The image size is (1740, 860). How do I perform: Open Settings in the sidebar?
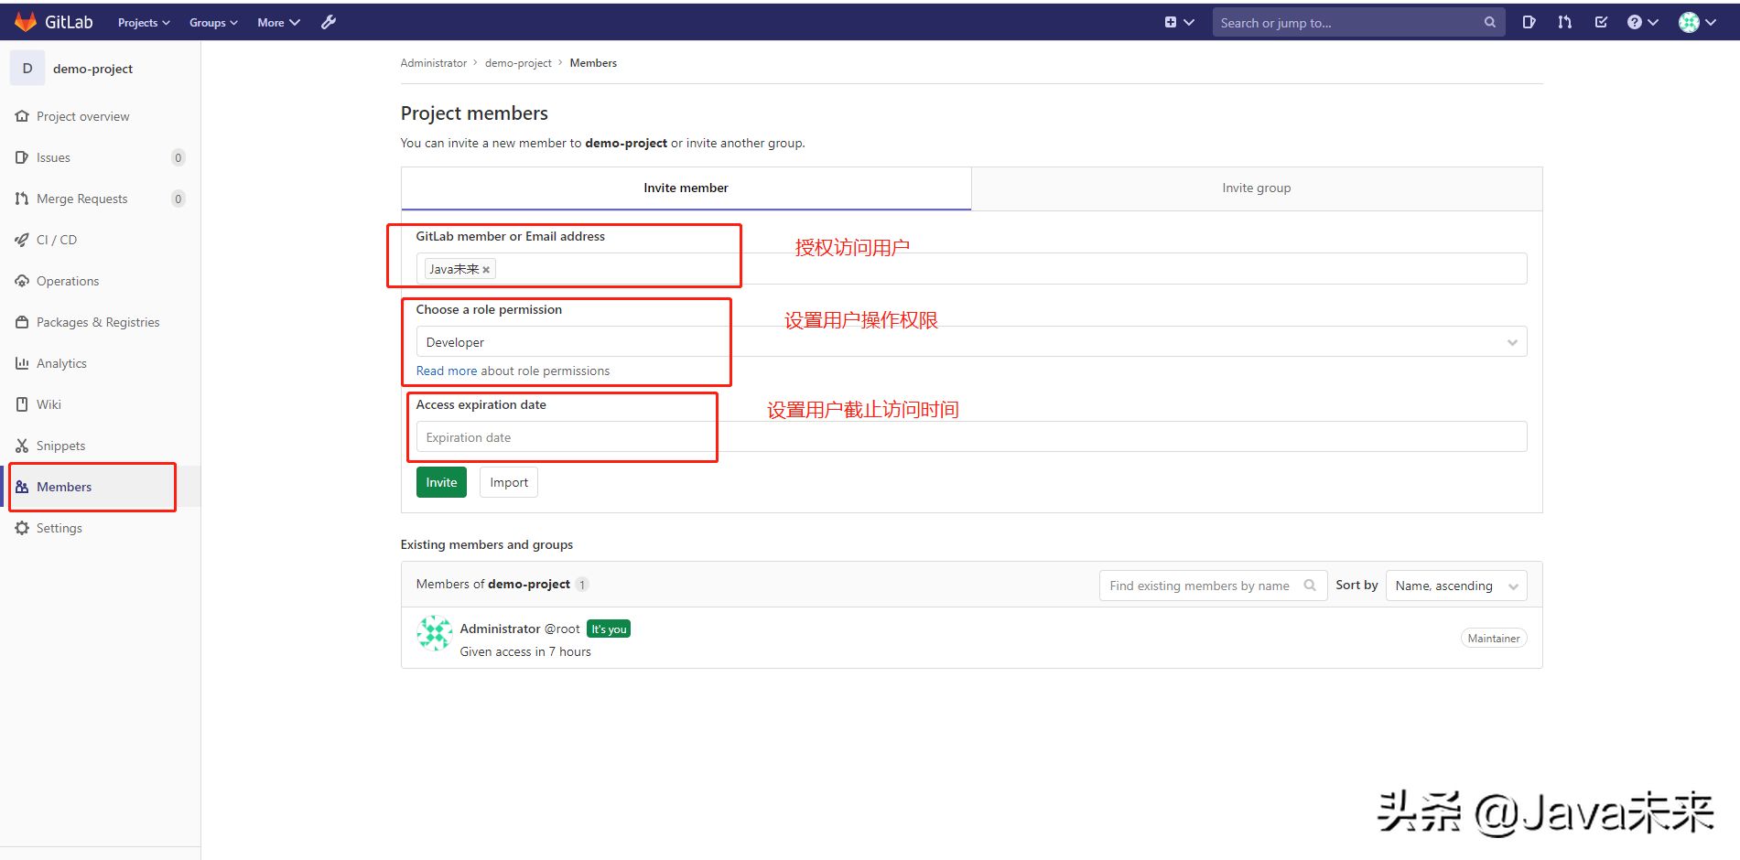pyautogui.click(x=59, y=528)
